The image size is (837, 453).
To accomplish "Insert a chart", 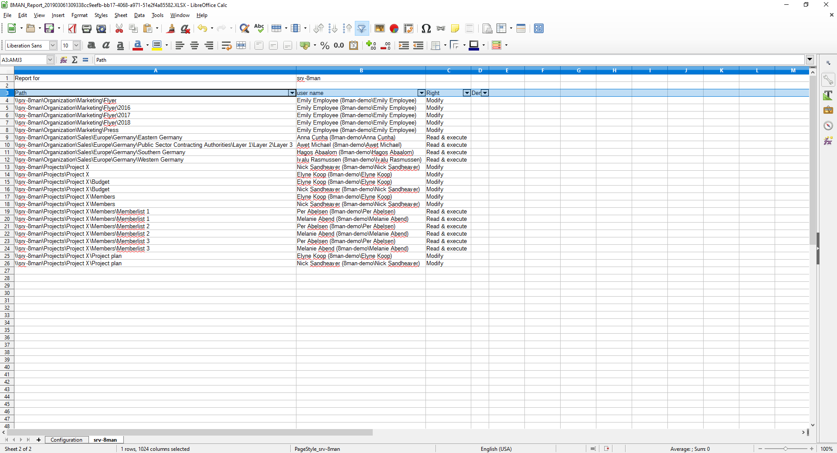I will point(394,28).
